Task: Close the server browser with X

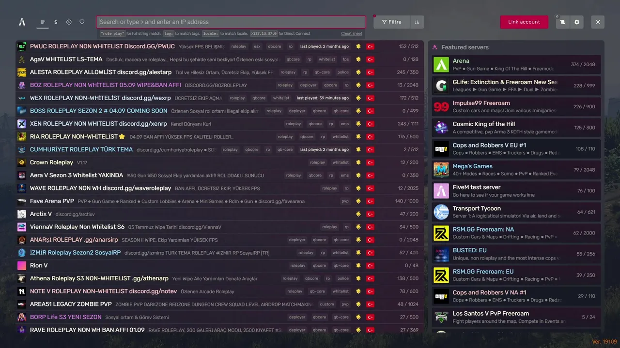Action: [x=598, y=22]
